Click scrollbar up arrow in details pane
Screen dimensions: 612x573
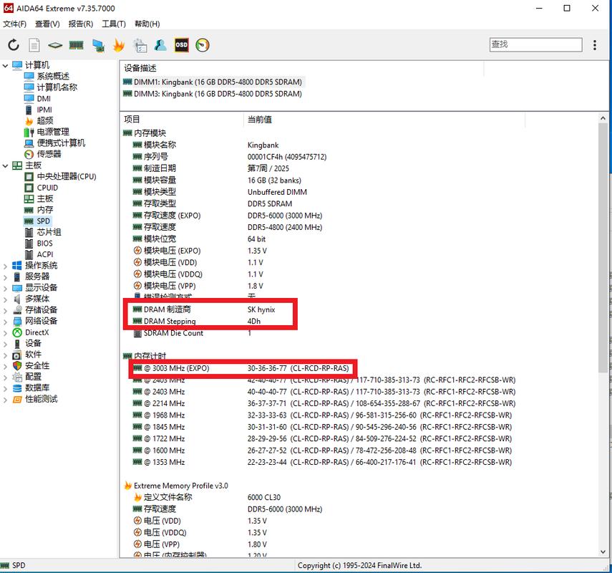[x=603, y=118]
